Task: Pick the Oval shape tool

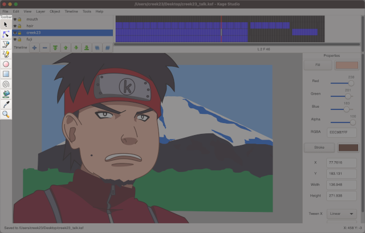Action: coord(6,64)
